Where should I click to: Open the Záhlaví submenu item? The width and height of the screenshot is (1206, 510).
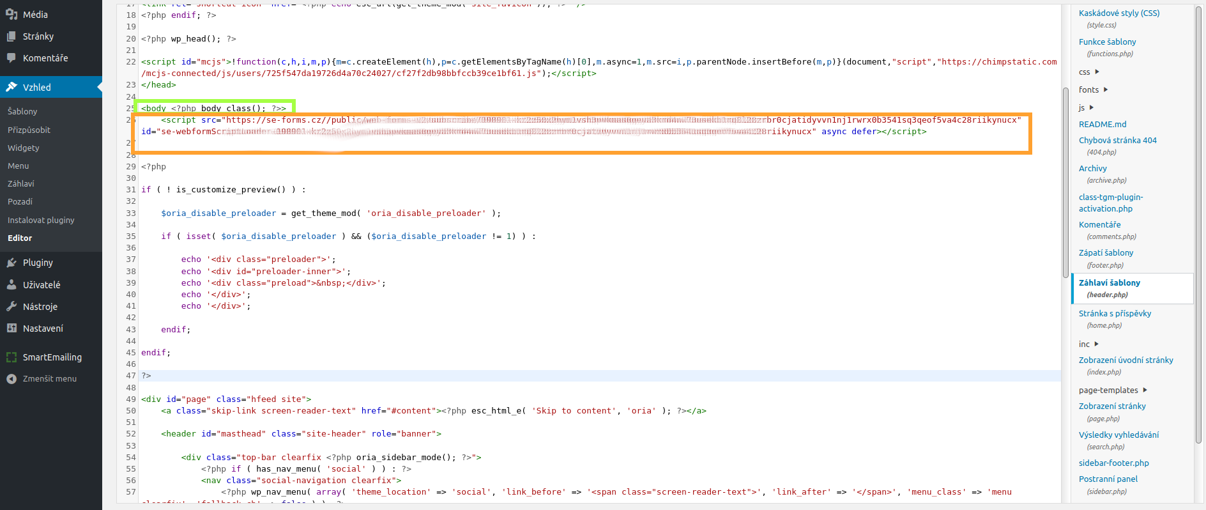(21, 183)
